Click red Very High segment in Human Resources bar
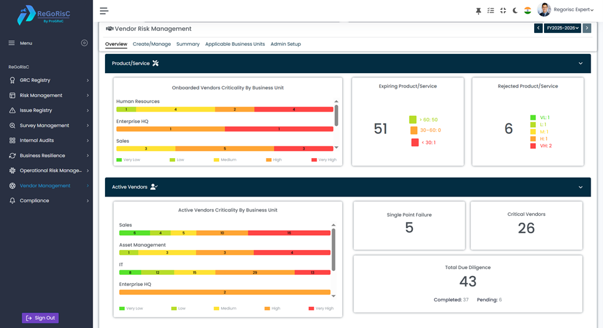Image resolution: width=603 pixels, height=328 pixels. pyautogui.click(x=294, y=109)
